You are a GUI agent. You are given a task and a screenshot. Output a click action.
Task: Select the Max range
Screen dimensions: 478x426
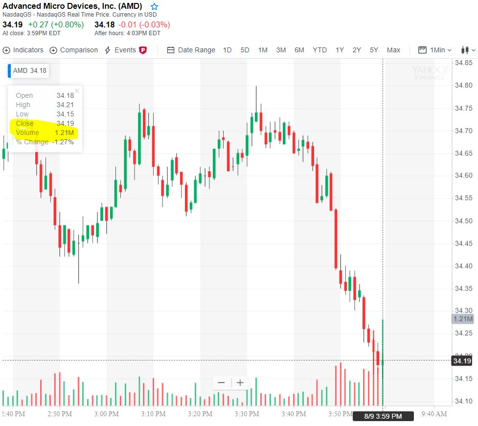[393, 50]
